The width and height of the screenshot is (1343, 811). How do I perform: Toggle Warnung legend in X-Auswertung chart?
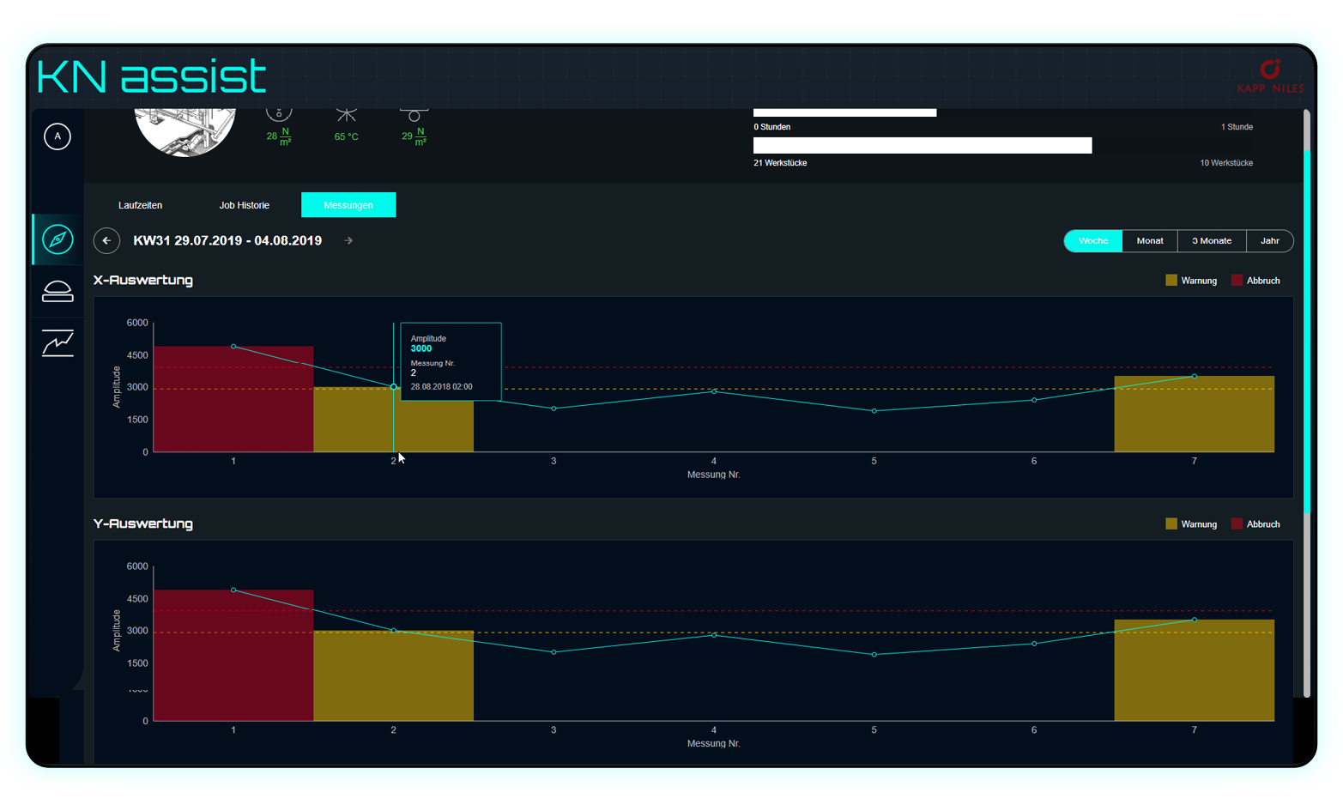[1191, 281]
